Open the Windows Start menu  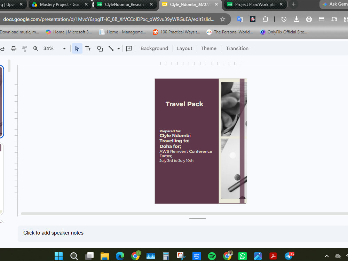(58, 256)
